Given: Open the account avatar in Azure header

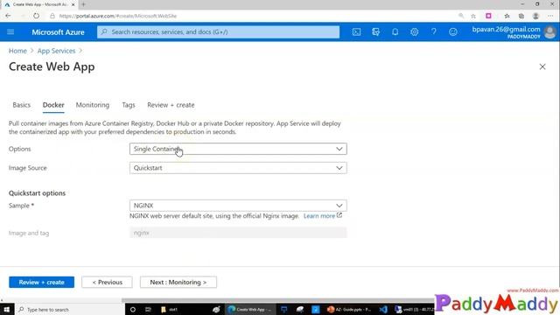Looking at the screenshot, I should (550, 32).
